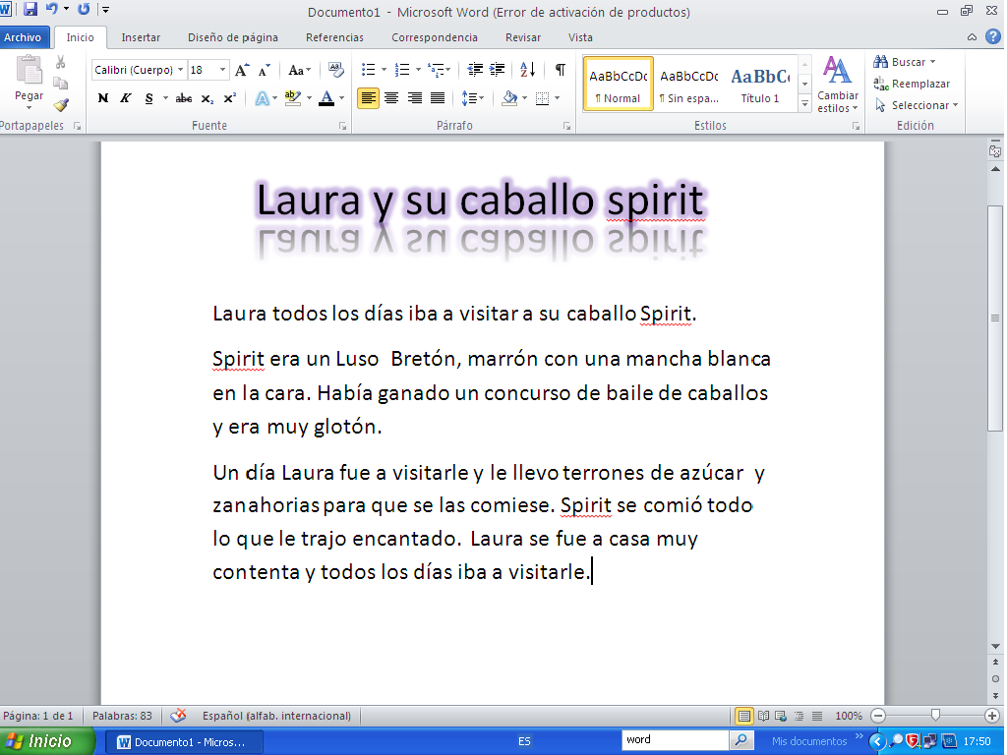Switch to the Insertar ribbon tab

141,37
